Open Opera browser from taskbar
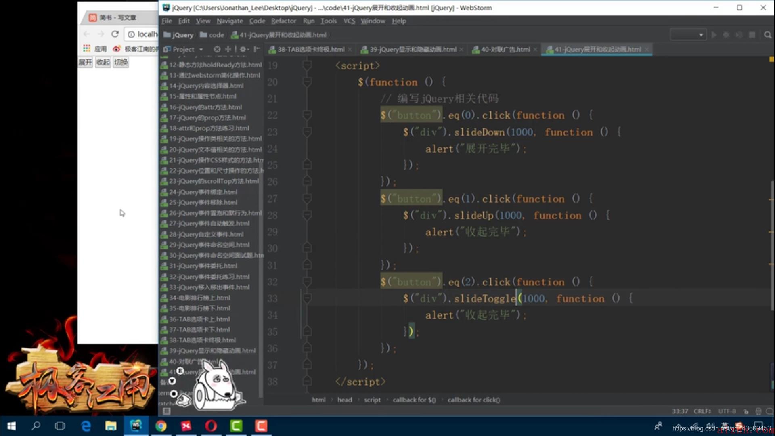The image size is (775, 436). (x=211, y=426)
